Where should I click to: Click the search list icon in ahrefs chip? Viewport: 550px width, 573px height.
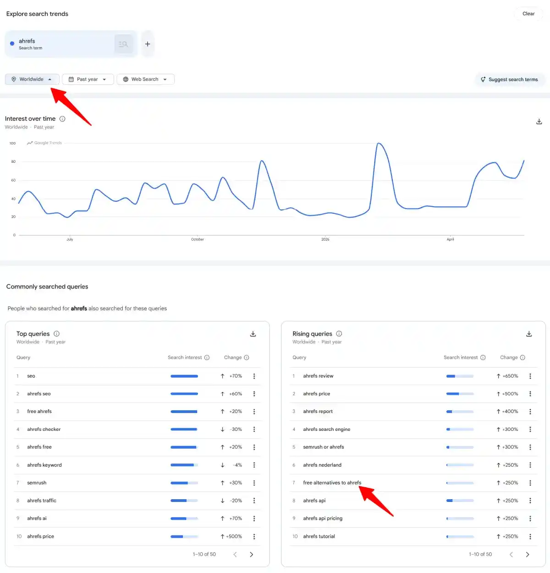point(123,44)
